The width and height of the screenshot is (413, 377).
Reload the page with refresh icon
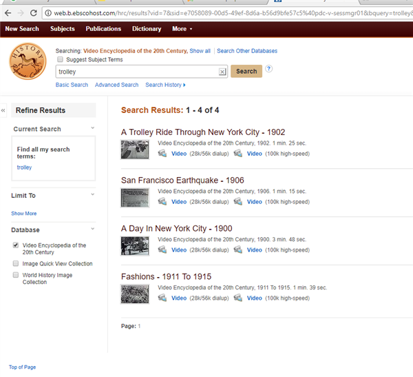pos(34,13)
